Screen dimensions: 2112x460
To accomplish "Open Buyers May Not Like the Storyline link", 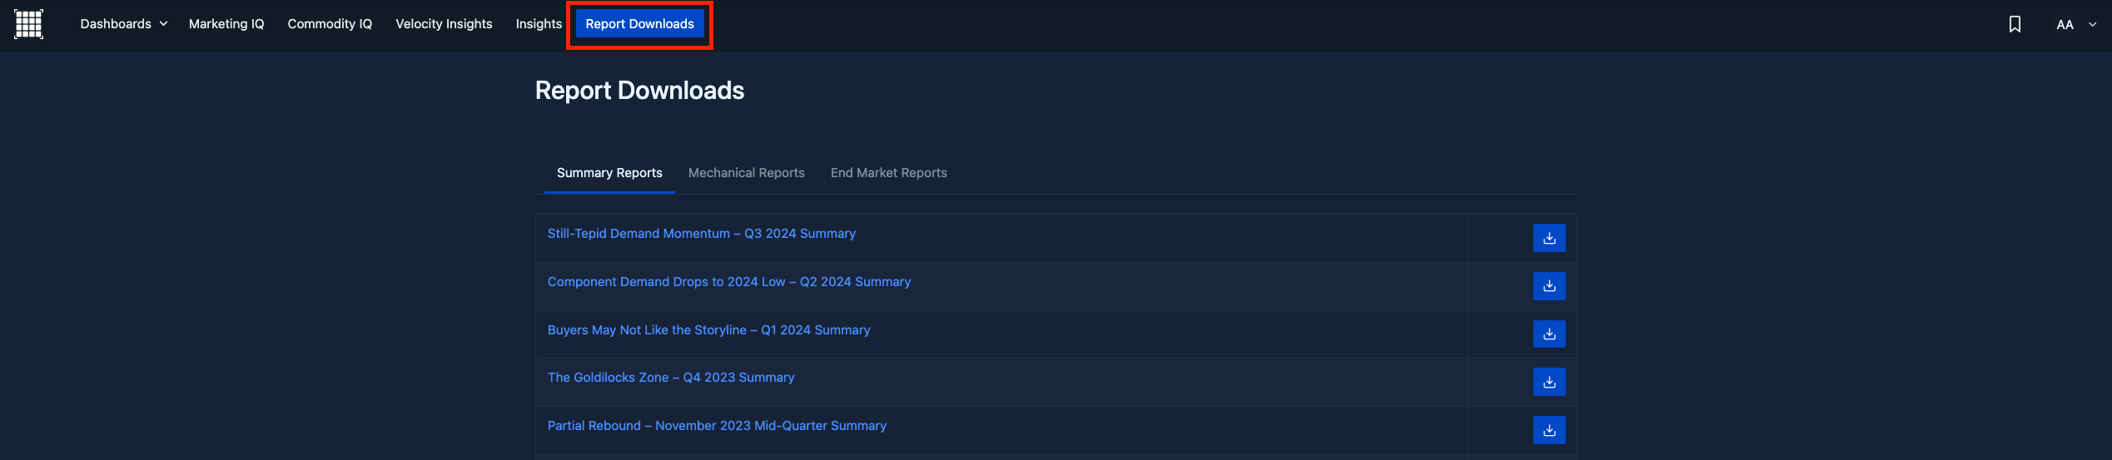I will point(708,330).
